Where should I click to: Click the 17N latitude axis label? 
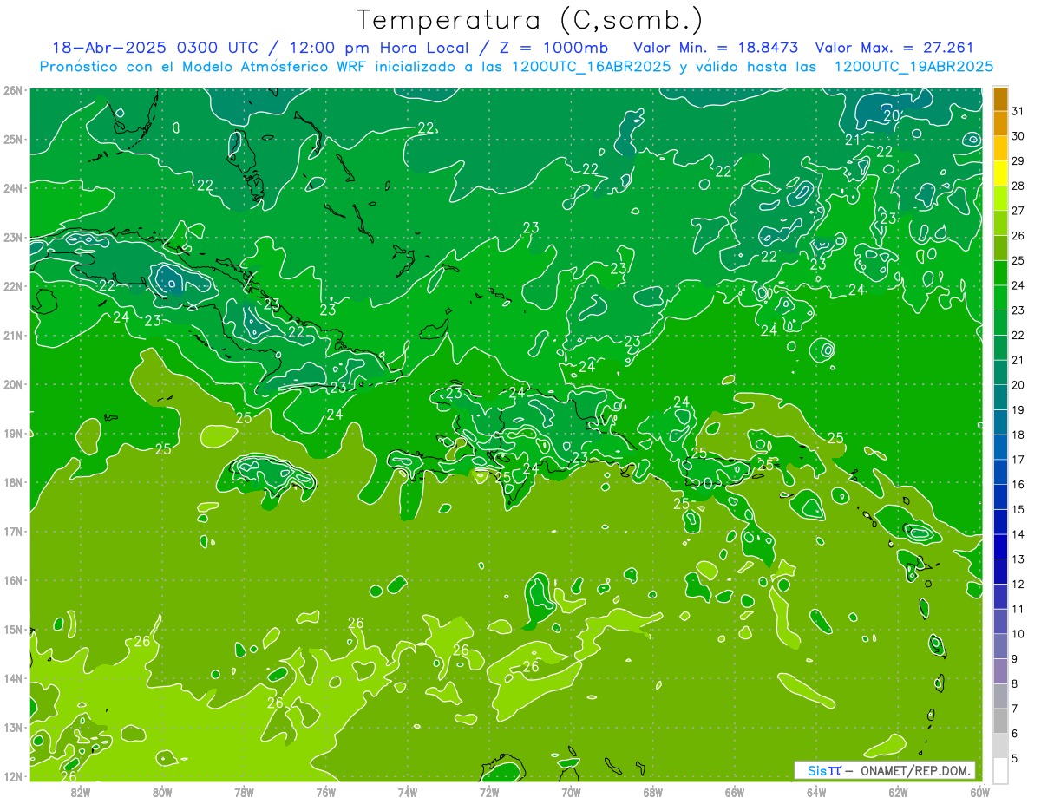pos(13,532)
